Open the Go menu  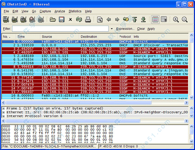pos(34,11)
